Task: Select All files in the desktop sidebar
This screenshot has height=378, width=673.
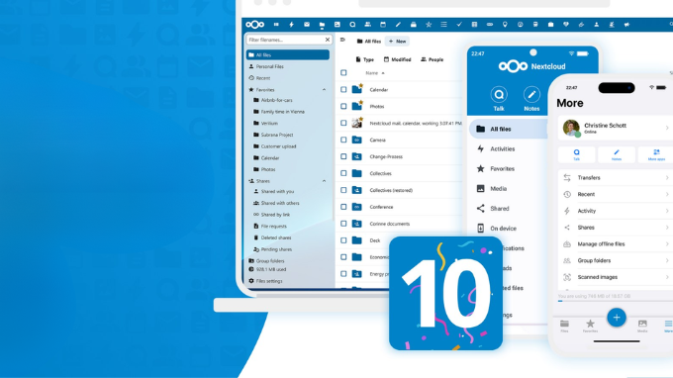Action: [x=288, y=55]
